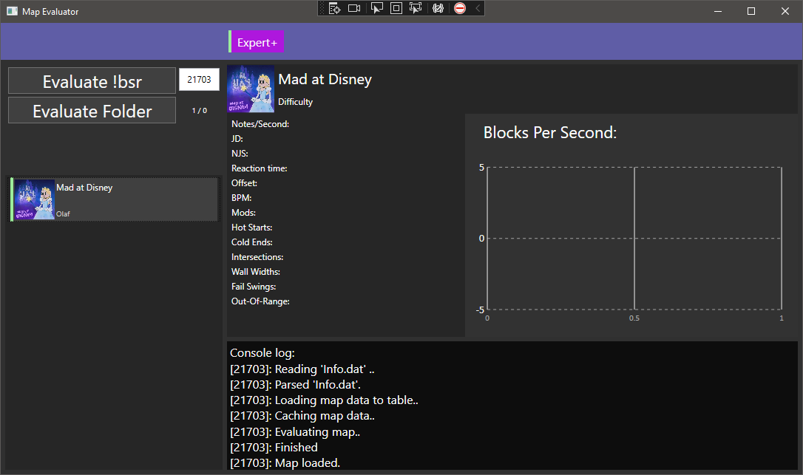Click log line Loading map data to table..
This screenshot has width=803, height=475.
324,400
